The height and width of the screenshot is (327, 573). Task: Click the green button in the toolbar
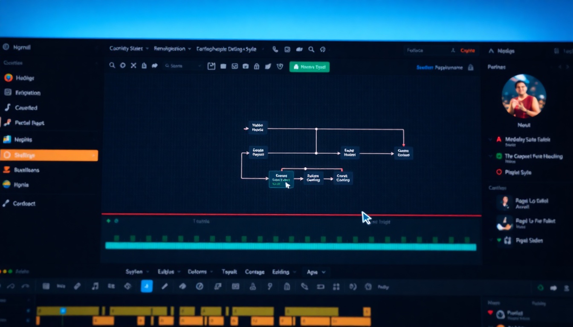click(309, 67)
